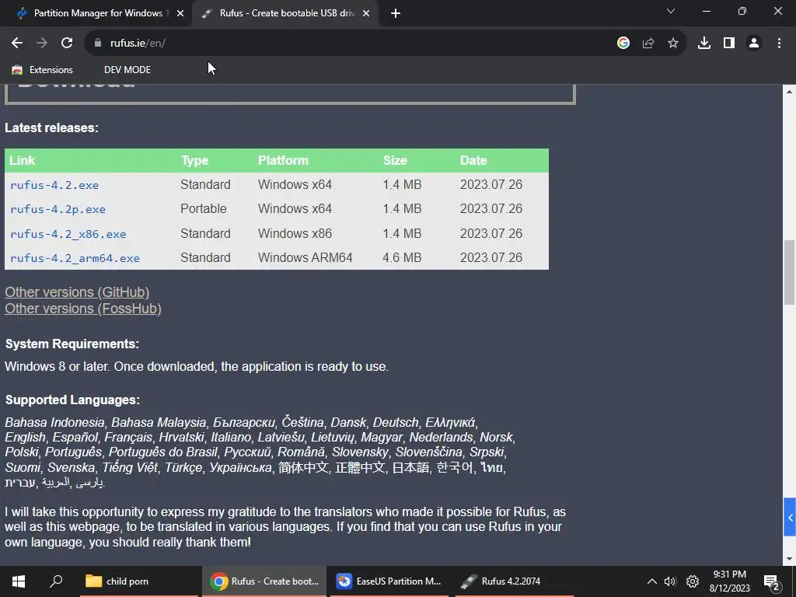The width and height of the screenshot is (796, 597).
Task: Click the '4.6 MB' size cell
Action: coord(402,258)
